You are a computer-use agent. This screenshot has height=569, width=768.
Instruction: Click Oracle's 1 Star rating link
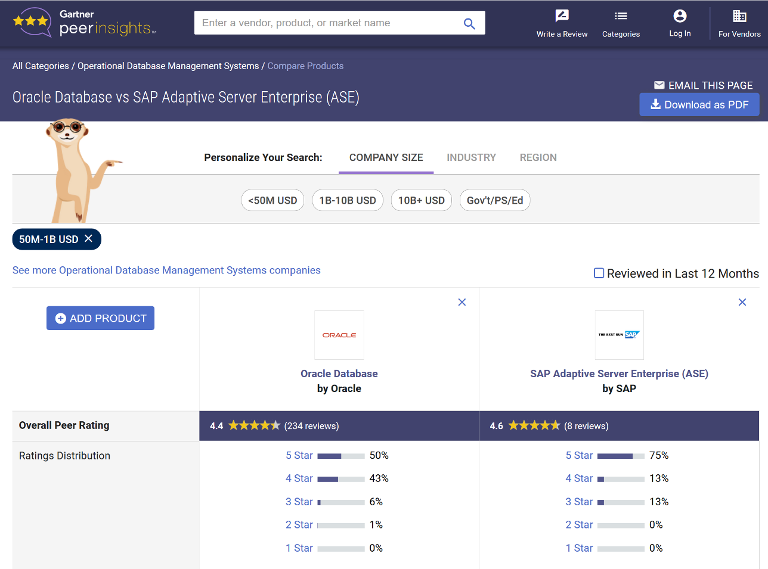tap(299, 548)
